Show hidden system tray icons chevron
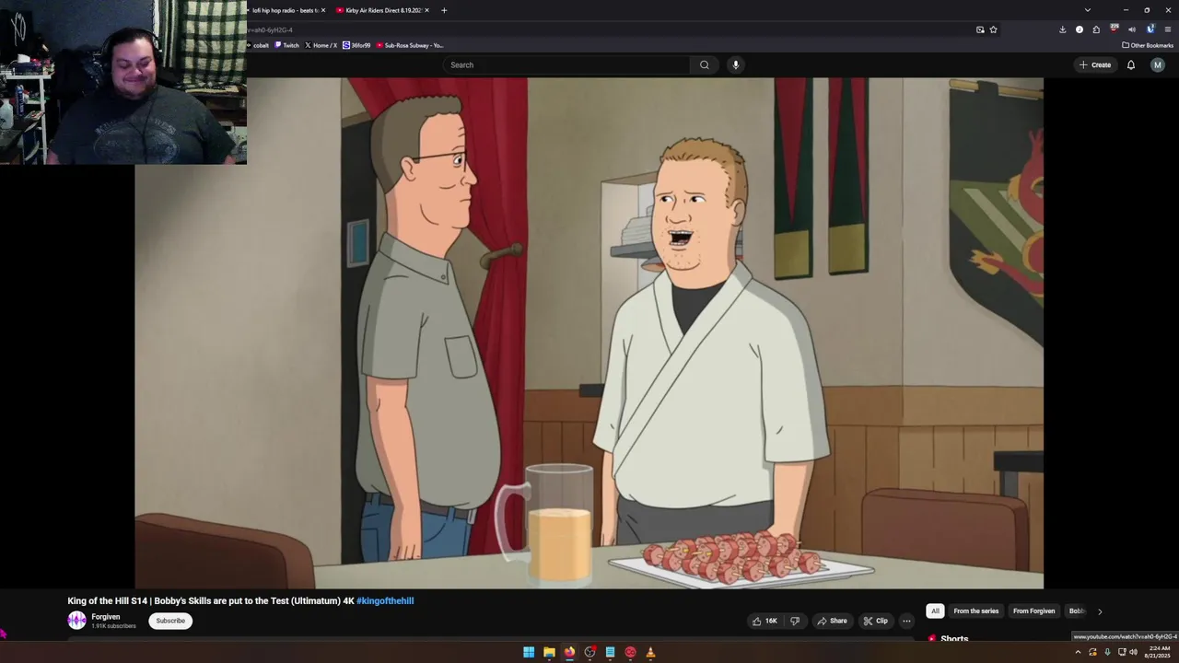Image resolution: width=1179 pixels, height=663 pixels. tap(1078, 652)
